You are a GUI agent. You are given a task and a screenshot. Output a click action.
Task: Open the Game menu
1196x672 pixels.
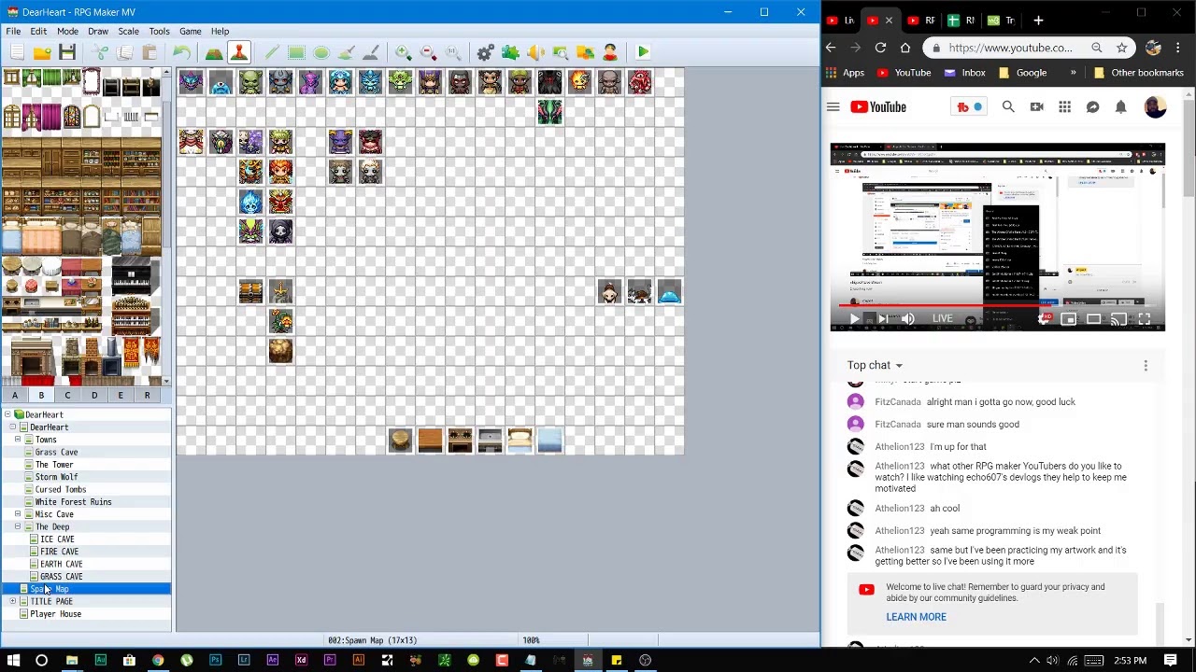190,31
